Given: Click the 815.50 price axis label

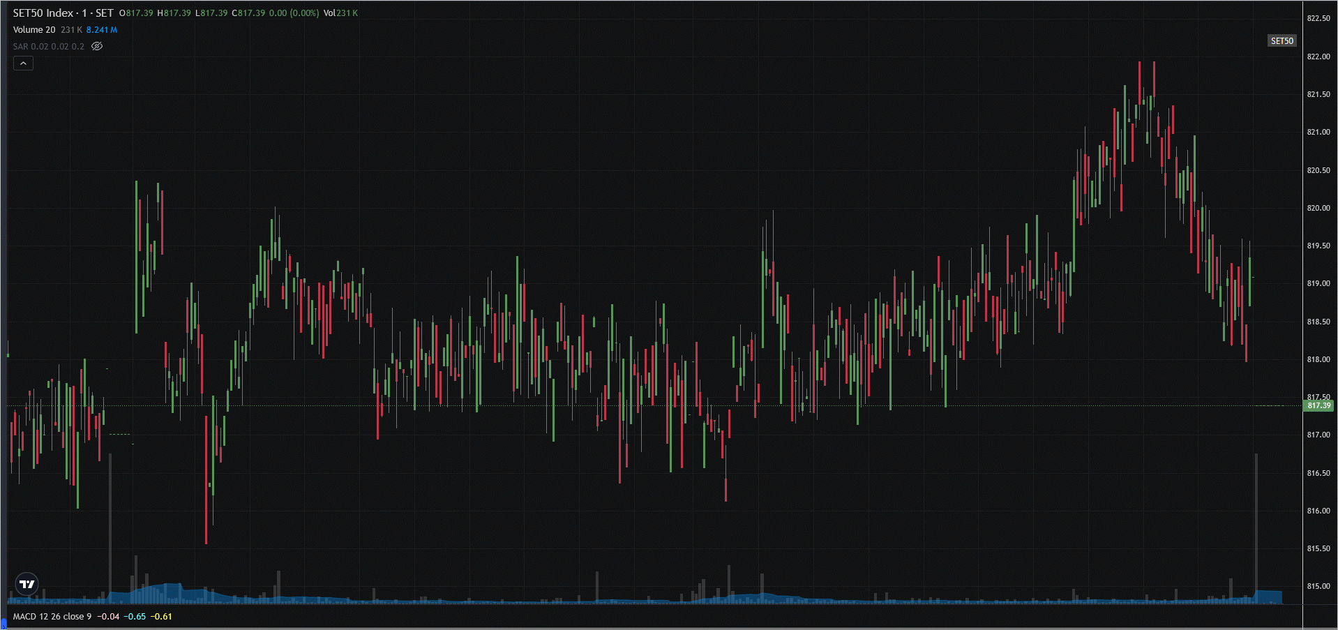Looking at the screenshot, I should click(1318, 548).
